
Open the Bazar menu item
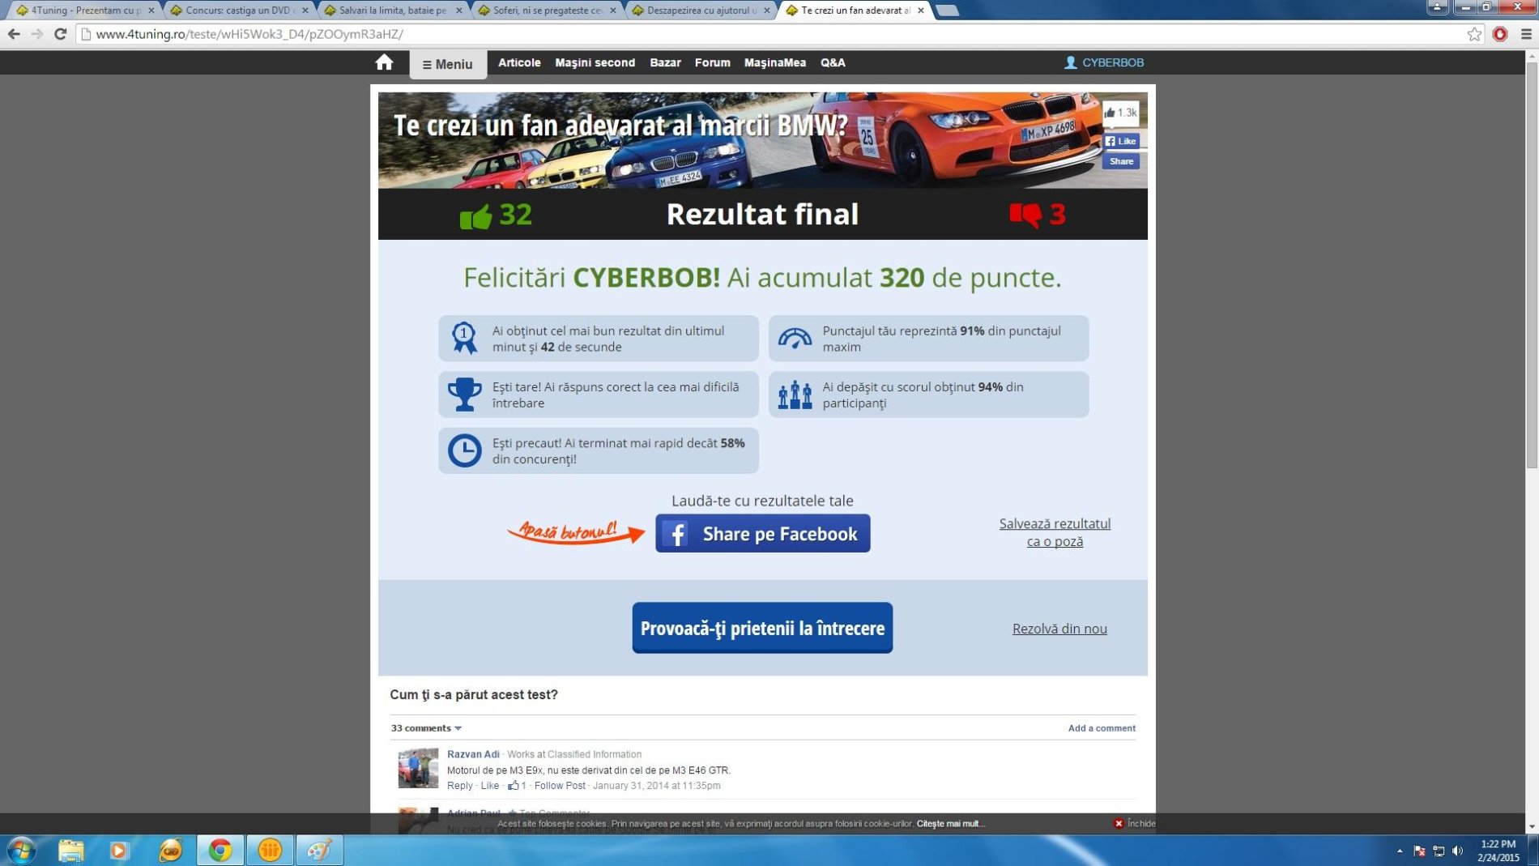665,62
